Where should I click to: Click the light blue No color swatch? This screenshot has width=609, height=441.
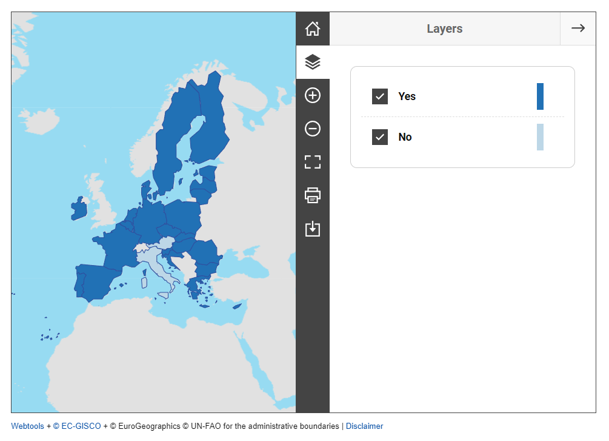pos(540,137)
